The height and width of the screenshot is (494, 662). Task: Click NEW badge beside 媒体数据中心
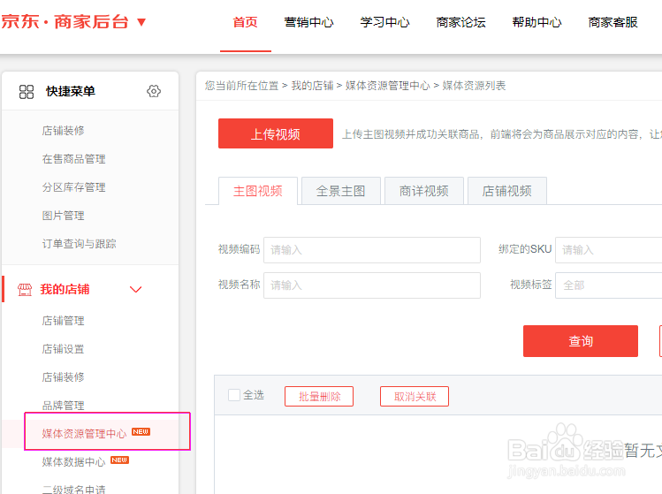point(120,460)
